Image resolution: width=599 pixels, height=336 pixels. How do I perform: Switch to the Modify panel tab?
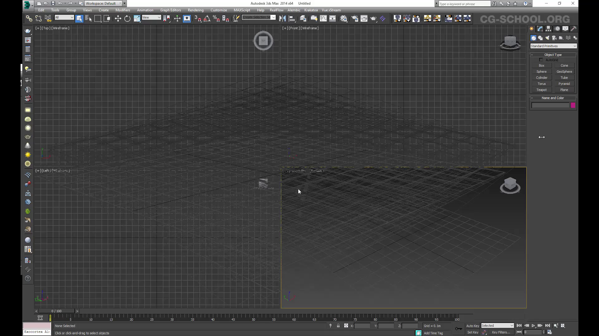pos(540,29)
